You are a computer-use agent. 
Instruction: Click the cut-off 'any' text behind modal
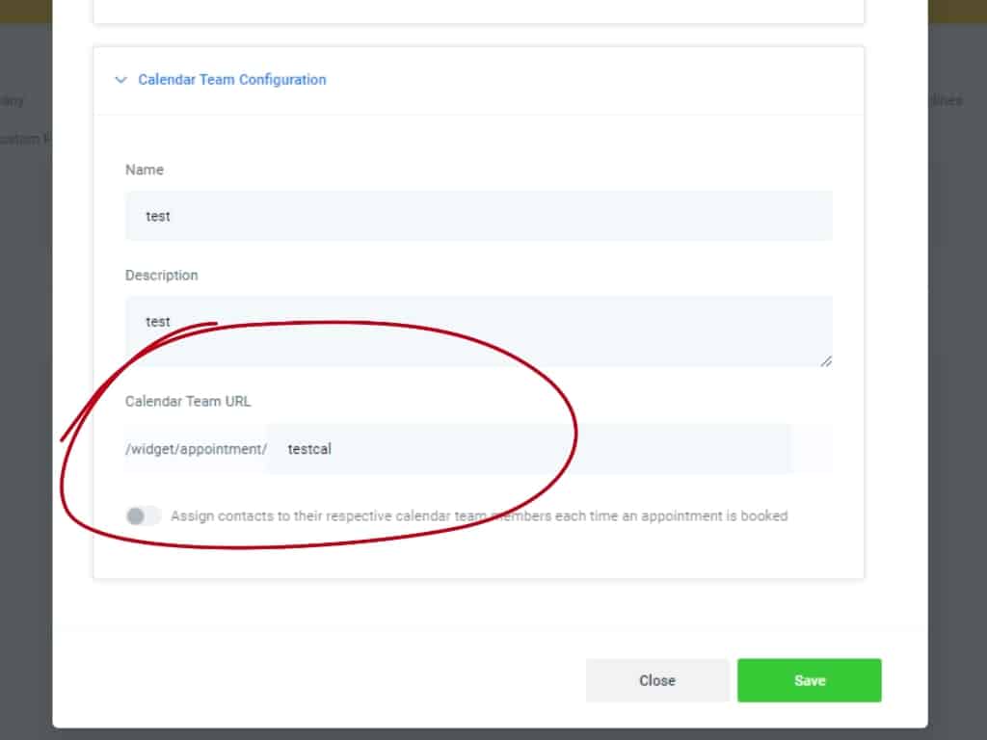12,100
